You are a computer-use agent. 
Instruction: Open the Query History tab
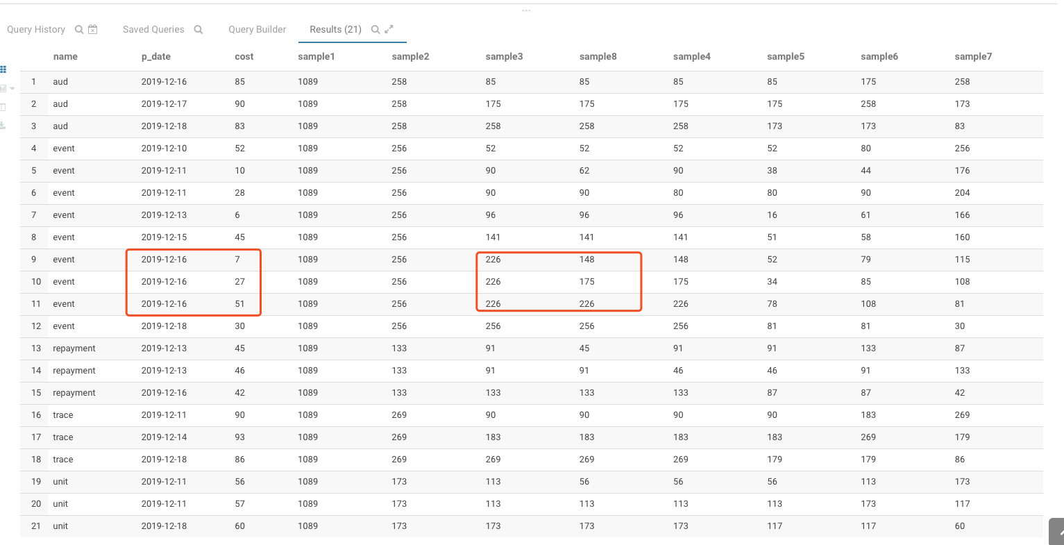coord(36,29)
